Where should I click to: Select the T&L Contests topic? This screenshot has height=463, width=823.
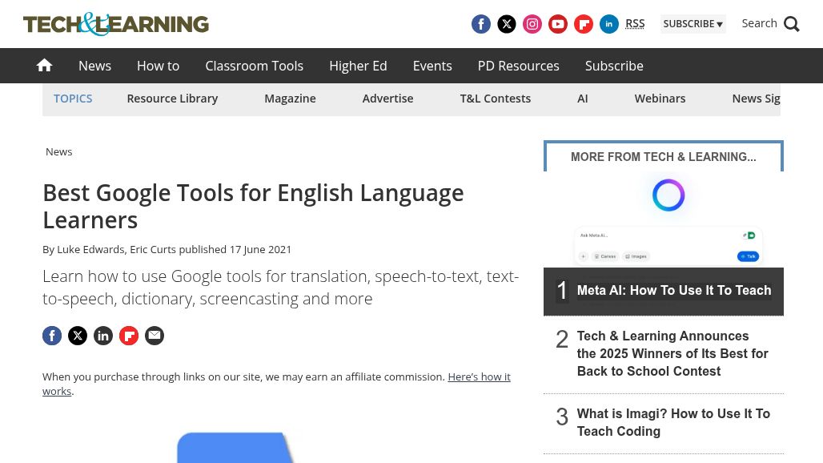point(495,99)
